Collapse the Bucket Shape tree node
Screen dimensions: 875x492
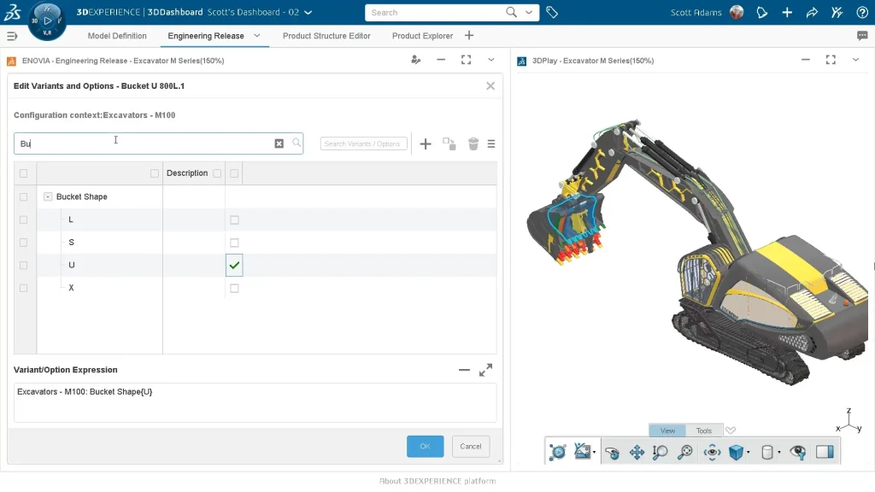(48, 196)
